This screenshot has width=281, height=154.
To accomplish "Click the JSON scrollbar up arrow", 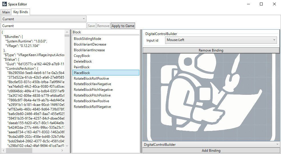I will pos(67,32).
